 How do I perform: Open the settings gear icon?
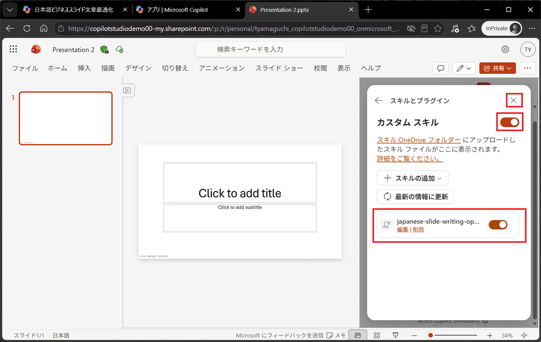point(505,49)
